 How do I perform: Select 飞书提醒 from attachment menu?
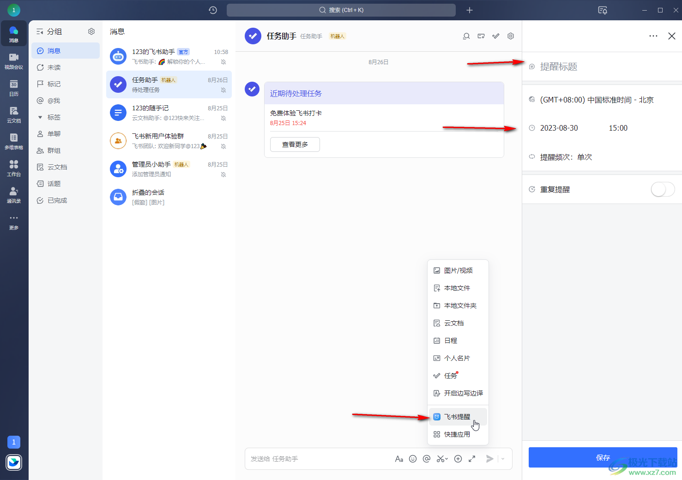(x=458, y=417)
